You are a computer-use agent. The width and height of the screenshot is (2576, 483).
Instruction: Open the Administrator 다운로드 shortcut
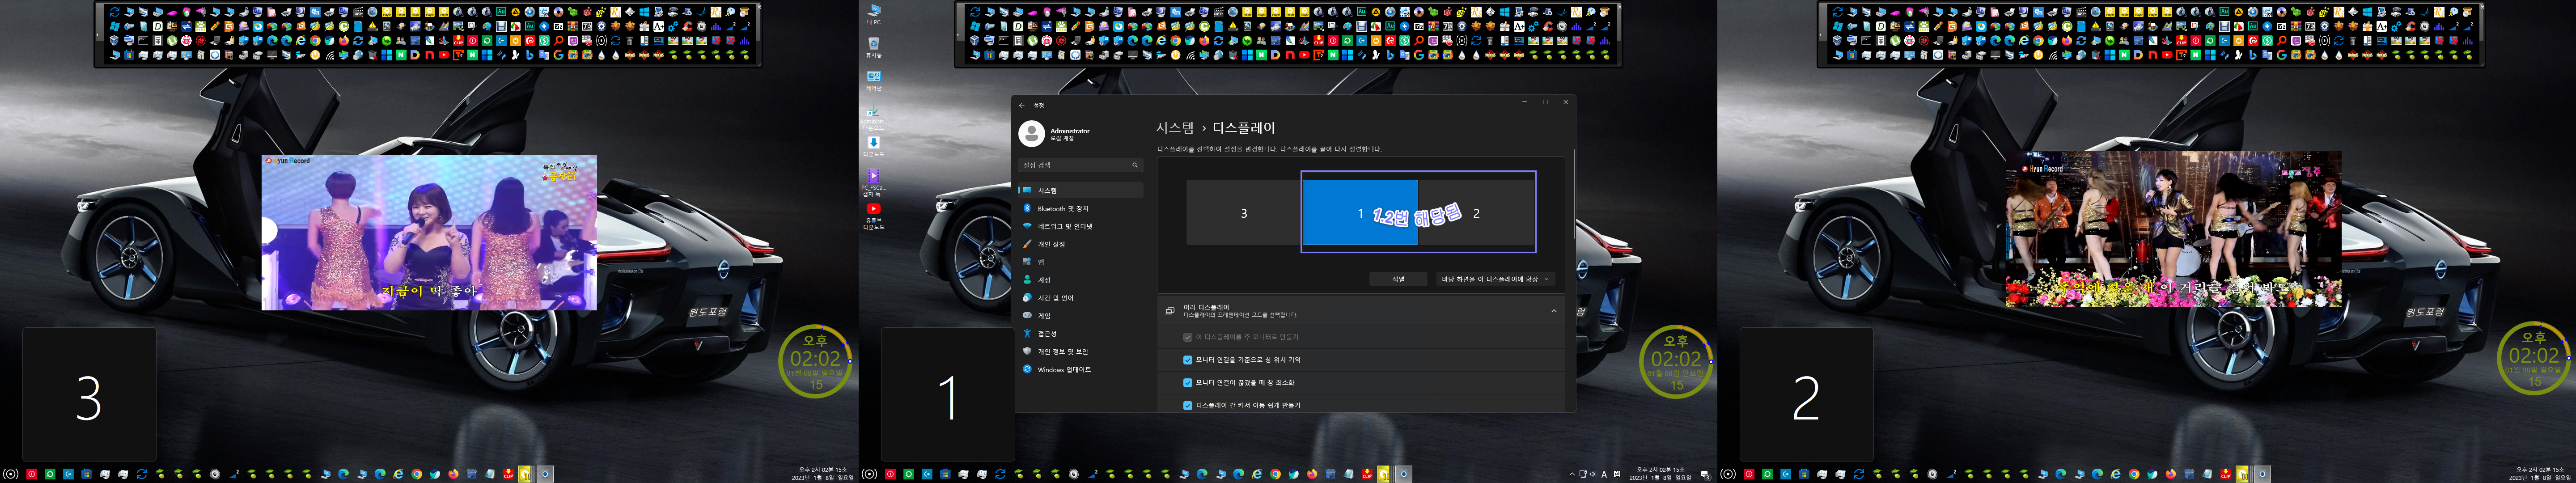[873, 118]
